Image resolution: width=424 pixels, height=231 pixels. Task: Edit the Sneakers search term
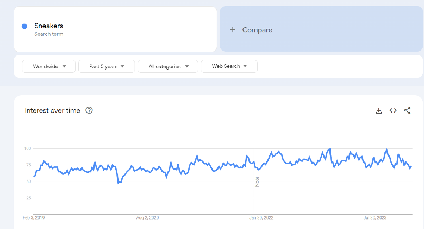point(49,26)
